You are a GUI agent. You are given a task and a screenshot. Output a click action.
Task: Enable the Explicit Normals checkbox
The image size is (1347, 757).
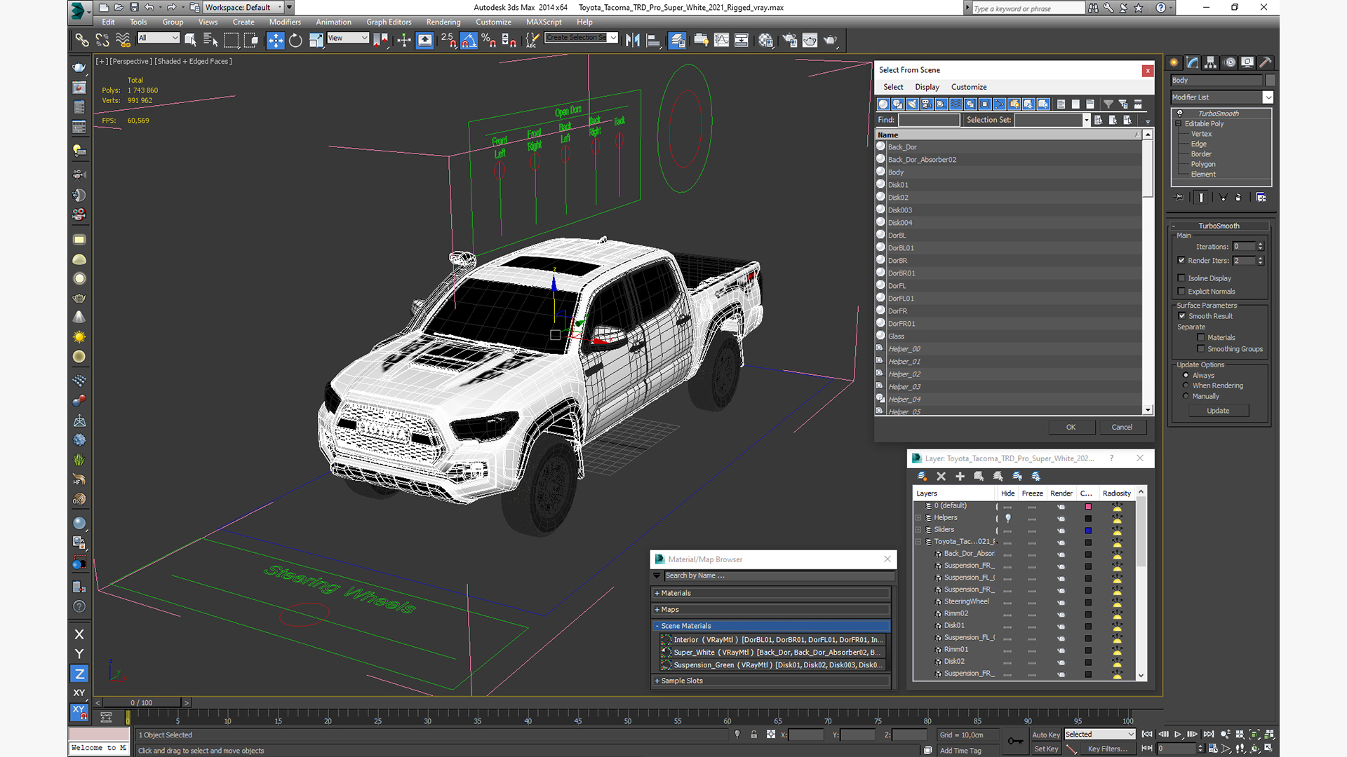click(x=1182, y=292)
